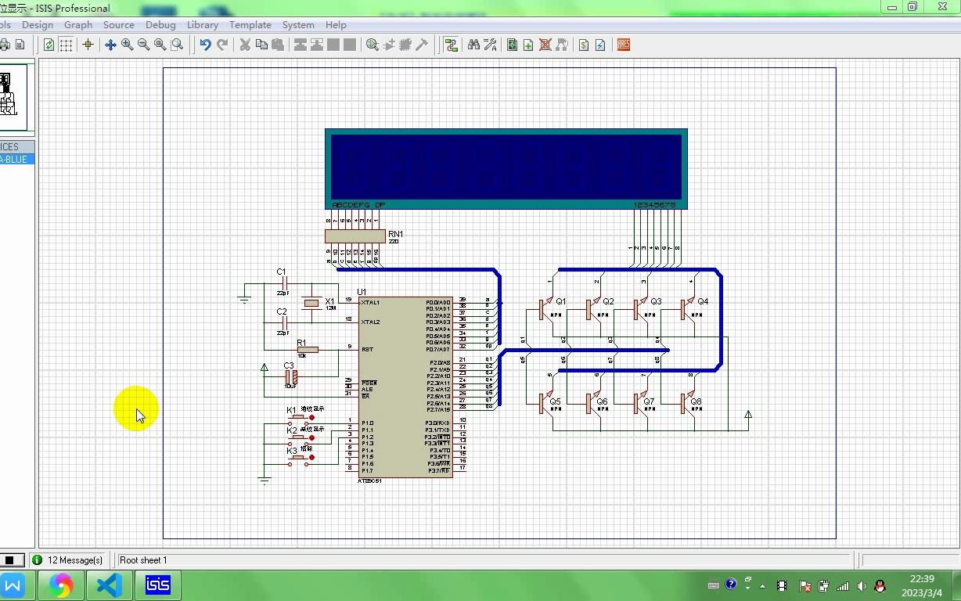Expand the System menu
Screen dimensions: 961x601
[298, 25]
